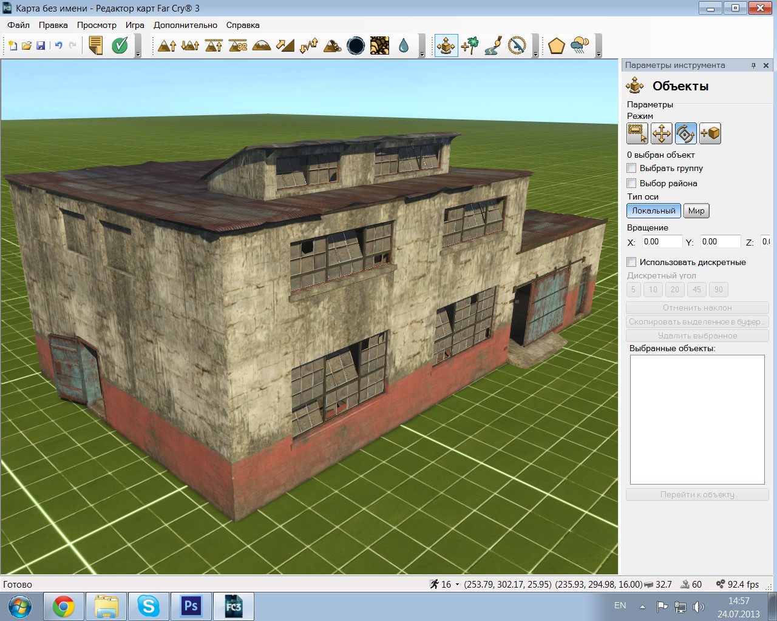Click the rotation X value field
The height and width of the screenshot is (621, 777).
(662, 241)
